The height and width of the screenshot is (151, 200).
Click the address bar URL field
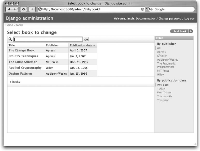point(91,9)
